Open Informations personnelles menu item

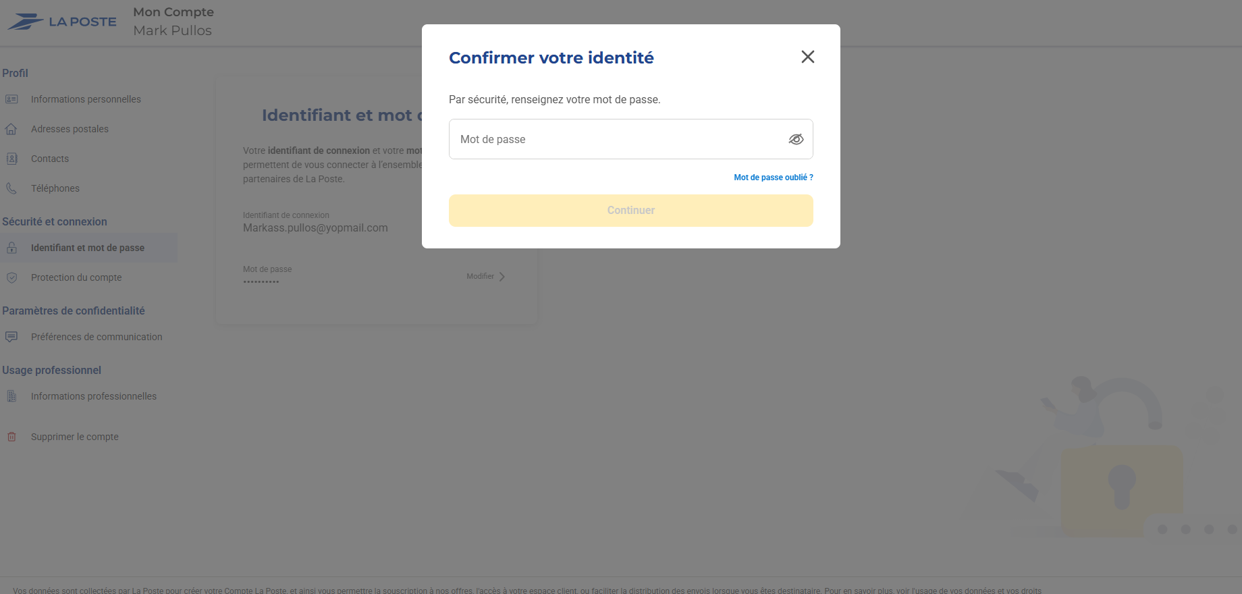click(x=86, y=99)
